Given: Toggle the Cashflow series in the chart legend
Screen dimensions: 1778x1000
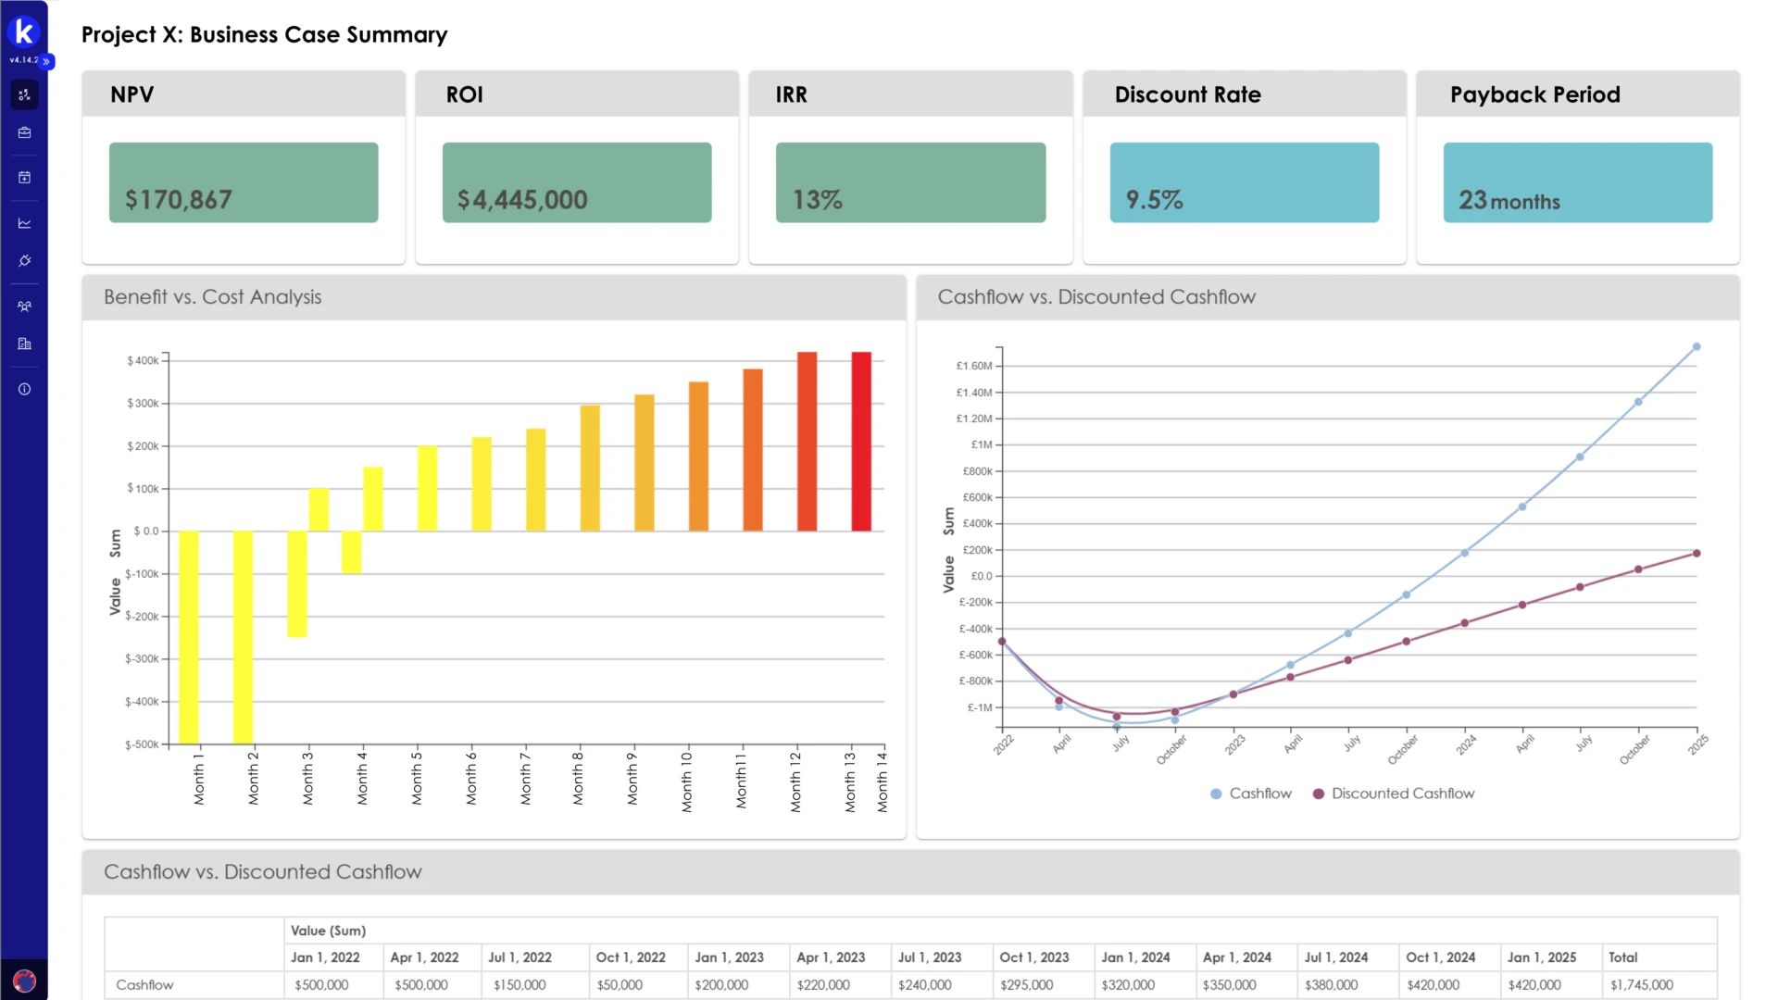Looking at the screenshot, I should [x=1250, y=794].
